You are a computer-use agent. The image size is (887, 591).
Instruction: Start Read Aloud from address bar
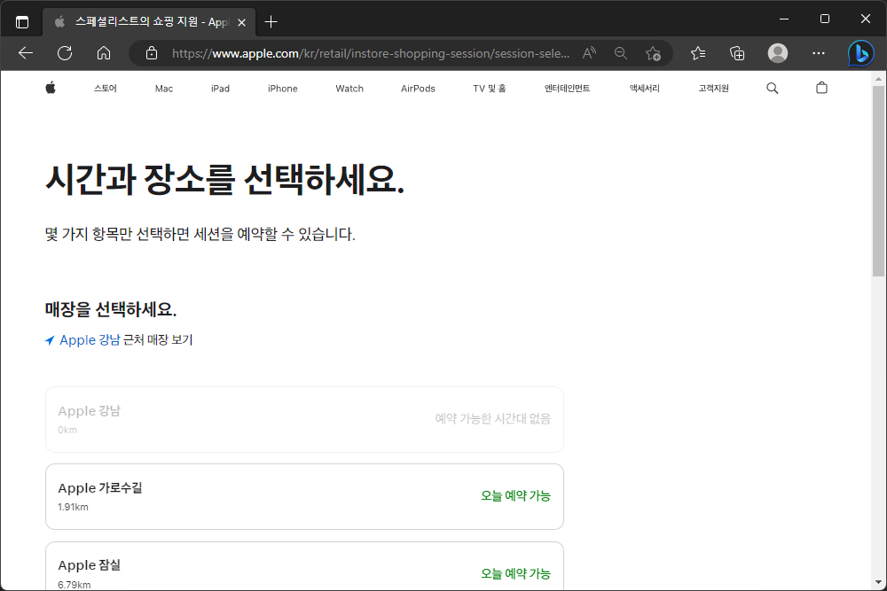[589, 53]
